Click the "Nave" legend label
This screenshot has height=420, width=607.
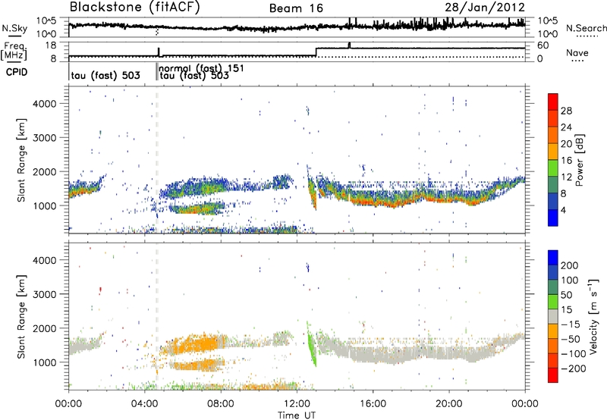(x=577, y=52)
